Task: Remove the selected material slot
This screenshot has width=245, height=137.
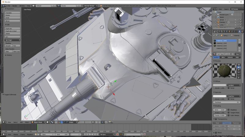Action: click(x=239, y=42)
